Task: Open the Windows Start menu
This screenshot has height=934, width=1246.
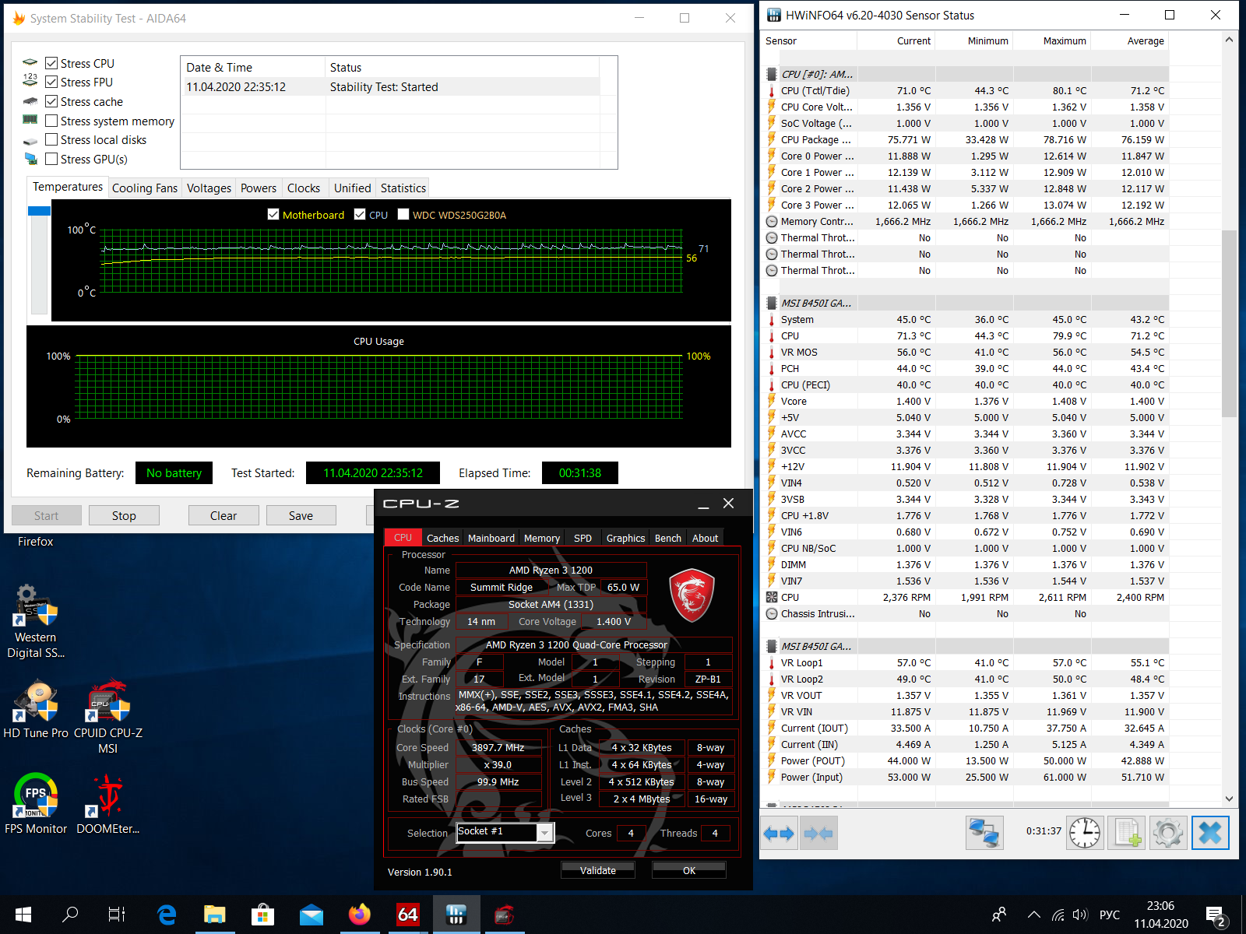Action: (x=23, y=915)
